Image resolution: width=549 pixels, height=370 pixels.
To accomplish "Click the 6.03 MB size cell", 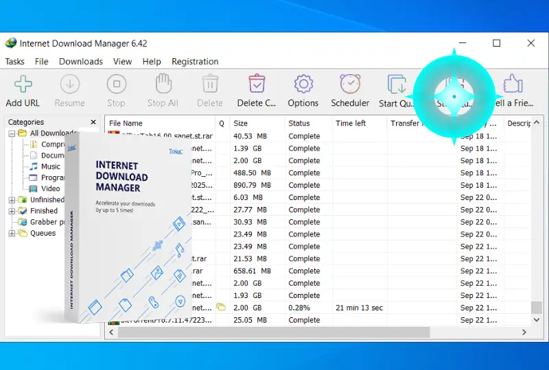I will click(248, 197).
